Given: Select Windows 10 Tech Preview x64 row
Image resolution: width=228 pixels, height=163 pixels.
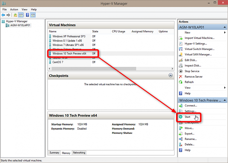Looking at the screenshot, I should coord(111,54).
